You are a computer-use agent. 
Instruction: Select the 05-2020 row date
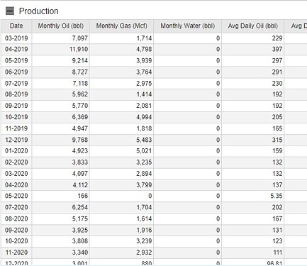[16, 196]
